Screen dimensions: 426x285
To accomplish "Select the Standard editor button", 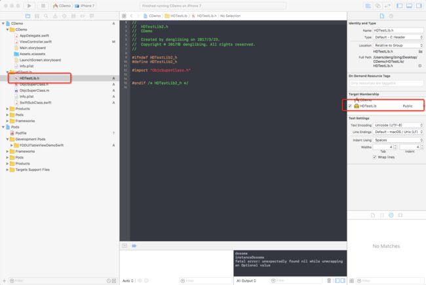I will pyautogui.click(x=368, y=6).
